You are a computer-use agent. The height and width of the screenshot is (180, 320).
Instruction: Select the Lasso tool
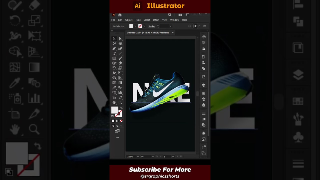[x=120, y=43]
